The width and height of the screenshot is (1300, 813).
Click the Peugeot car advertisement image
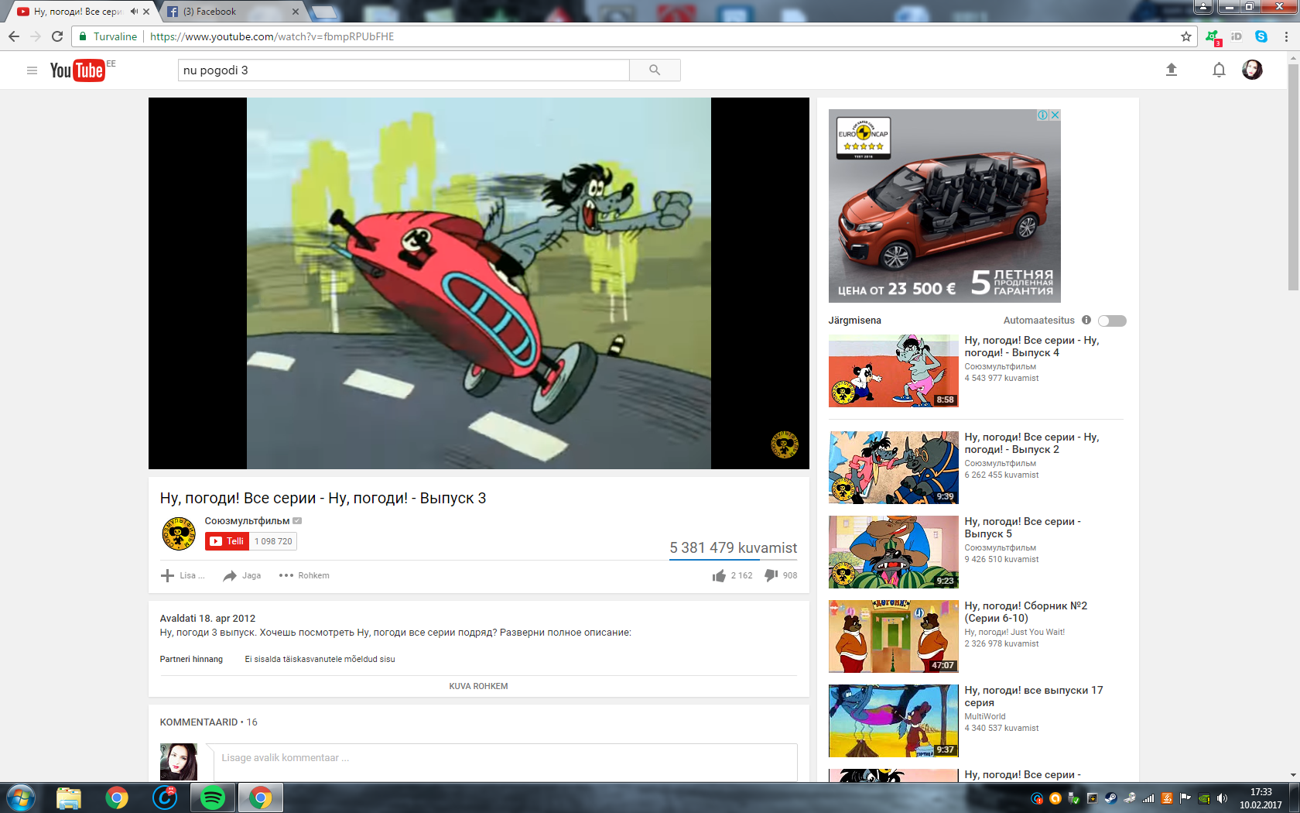(944, 206)
